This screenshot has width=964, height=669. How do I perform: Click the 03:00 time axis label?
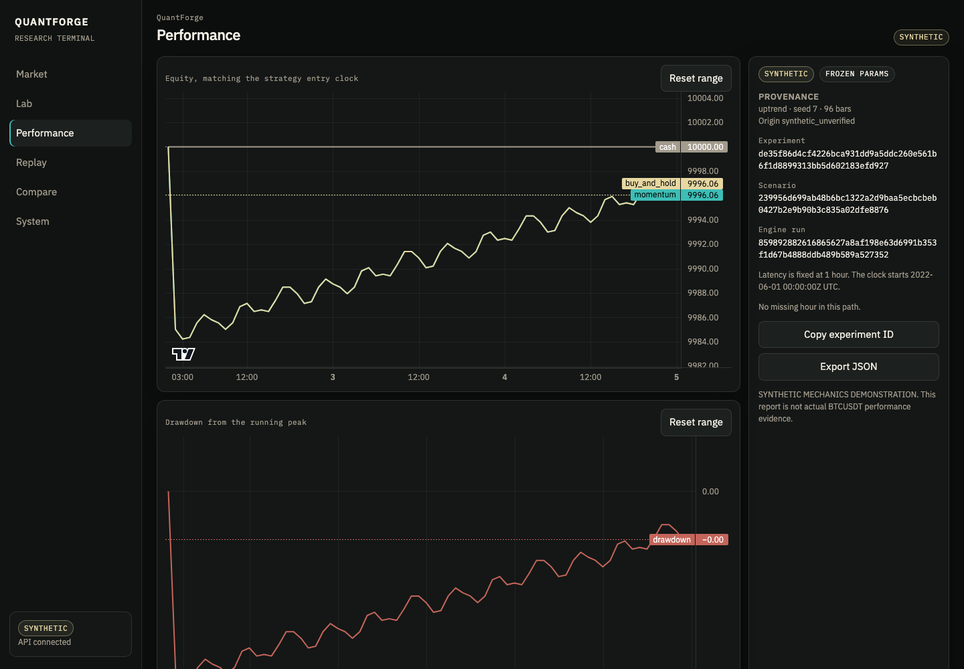(182, 377)
